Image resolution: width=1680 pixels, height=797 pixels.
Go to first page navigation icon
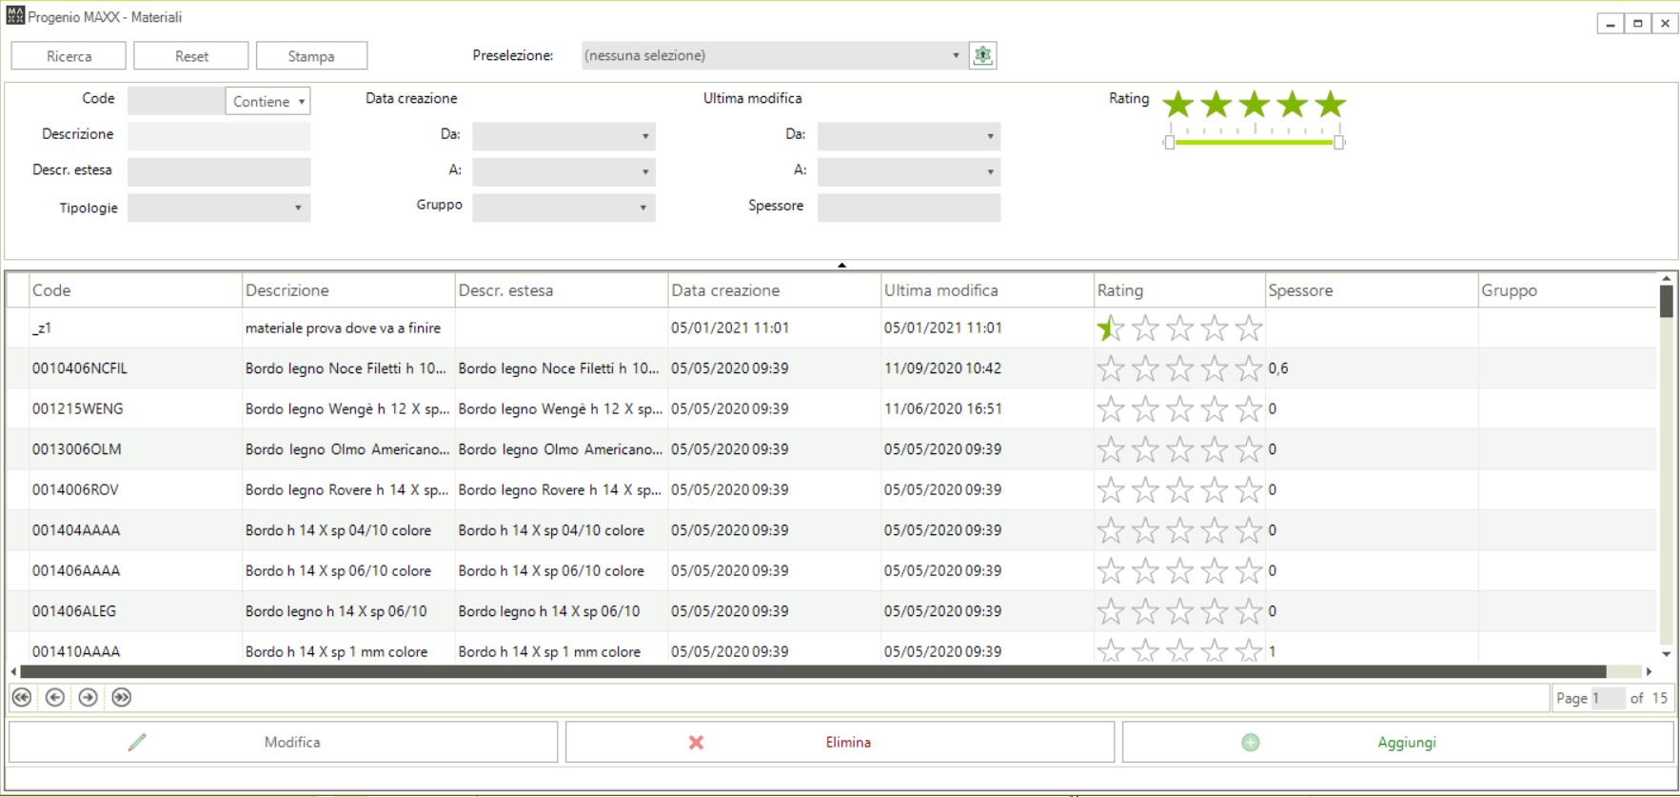[22, 698]
